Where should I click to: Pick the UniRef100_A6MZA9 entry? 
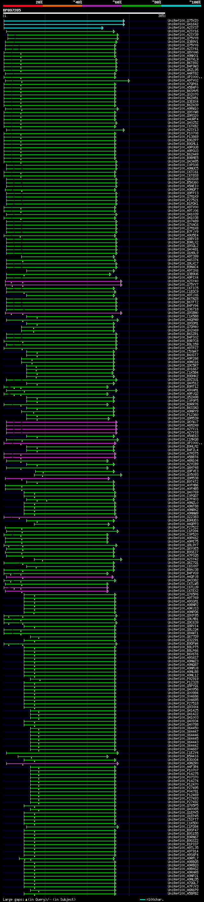click(x=183, y=426)
